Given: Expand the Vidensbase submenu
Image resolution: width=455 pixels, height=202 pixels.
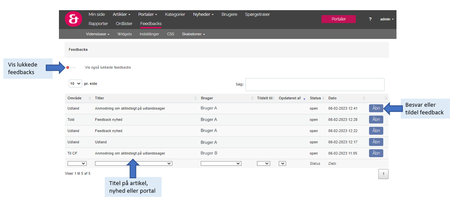Looking at the screenshot, I should click(x=98, y=34).
